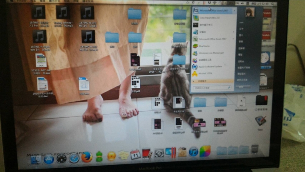
Task: Click the Start menu search field
Action: click(212, 88)
